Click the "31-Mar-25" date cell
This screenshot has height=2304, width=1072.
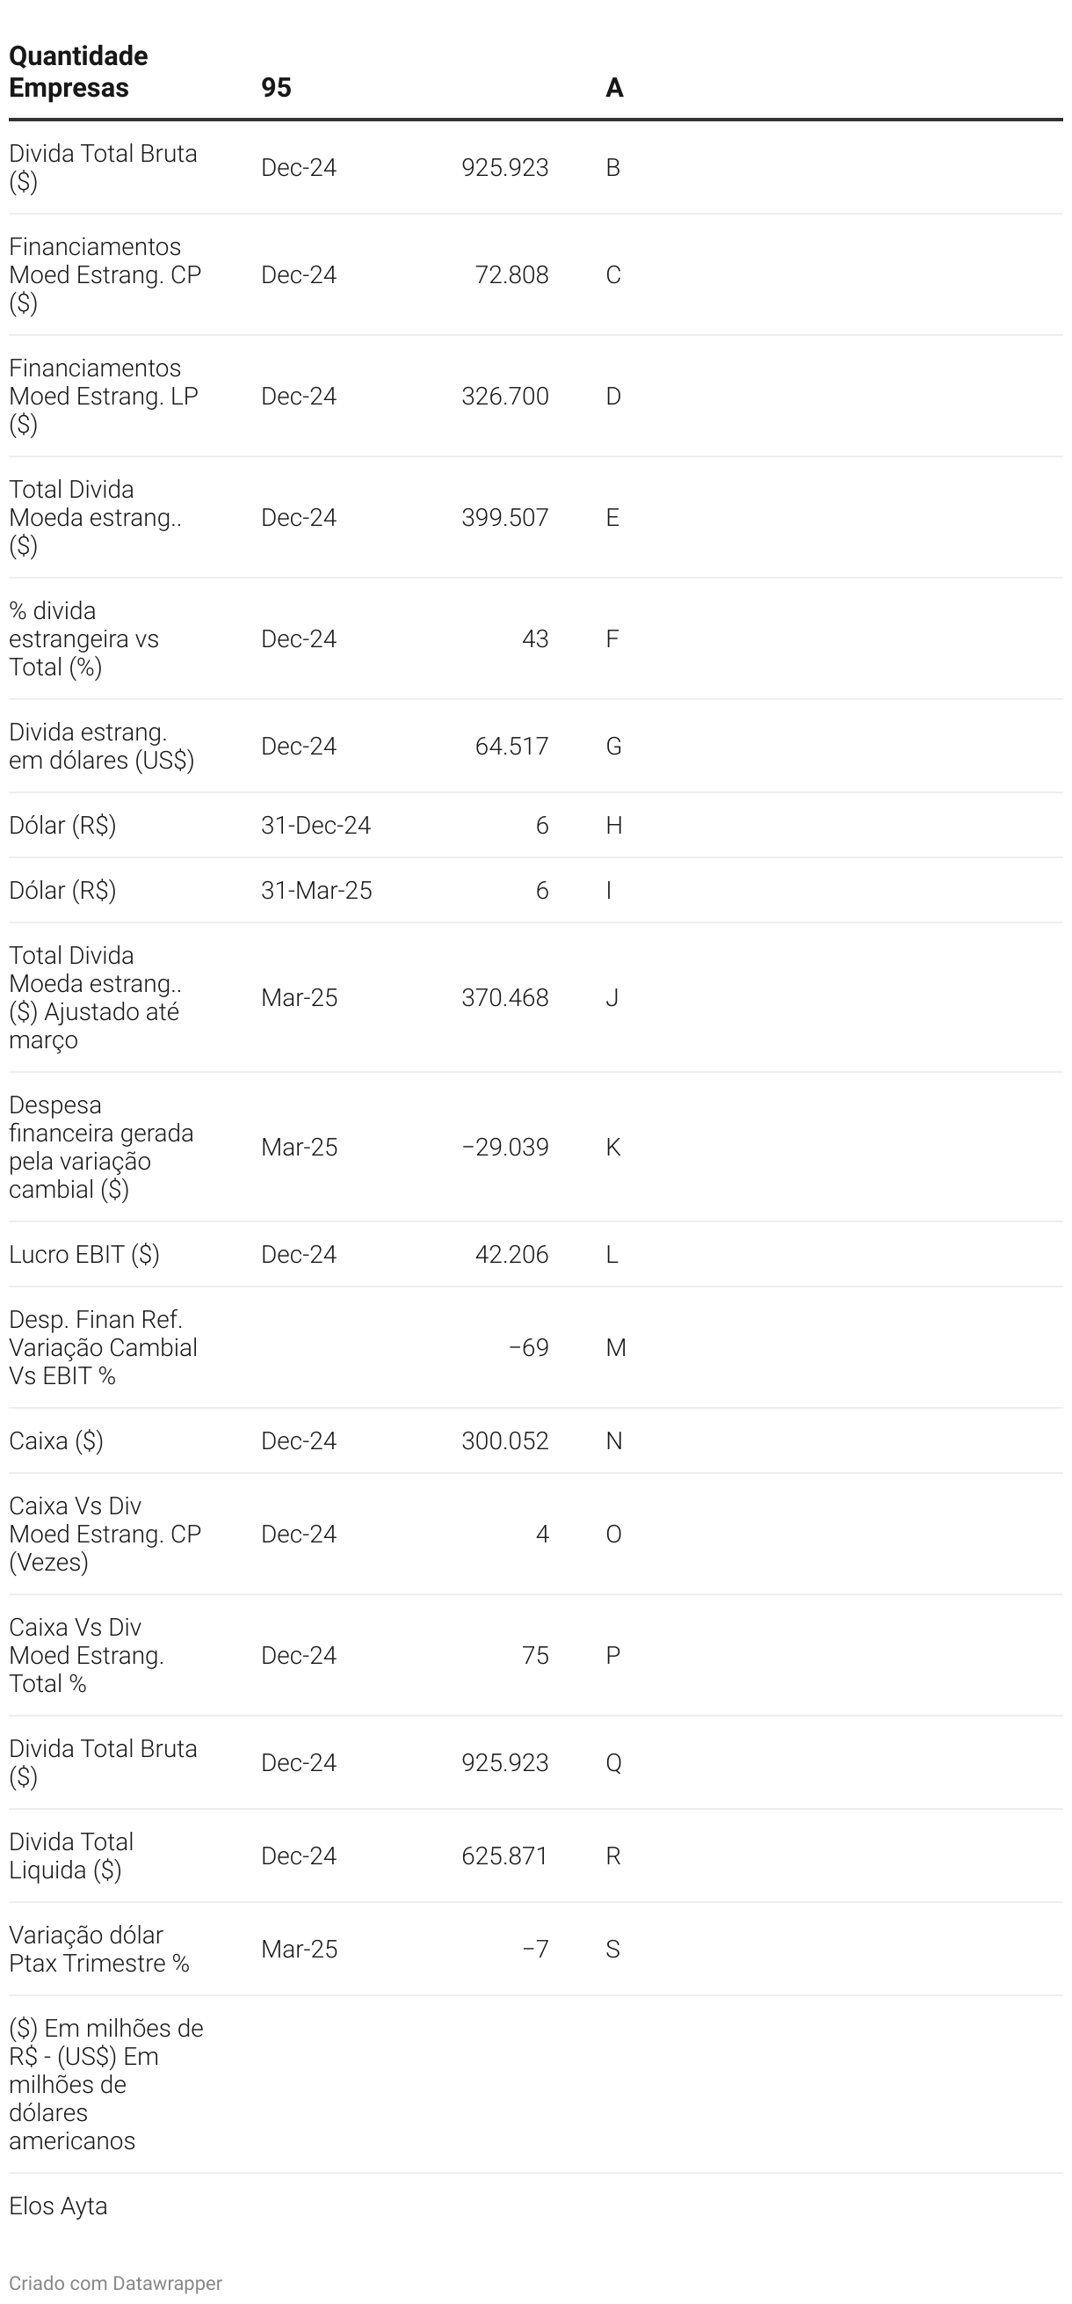316,890
